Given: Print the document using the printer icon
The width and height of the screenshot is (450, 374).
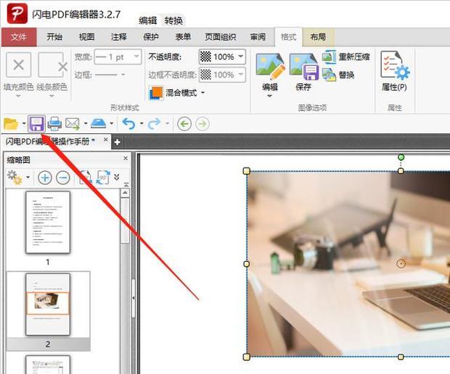Looking at the screenshot, I should click(54, 124).
